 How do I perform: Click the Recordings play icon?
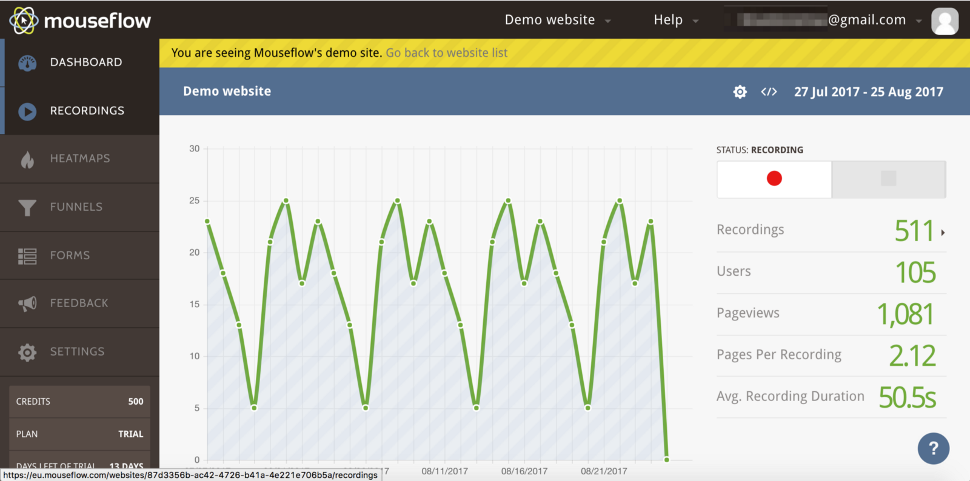pyautogui.click(x=27, y=111)
